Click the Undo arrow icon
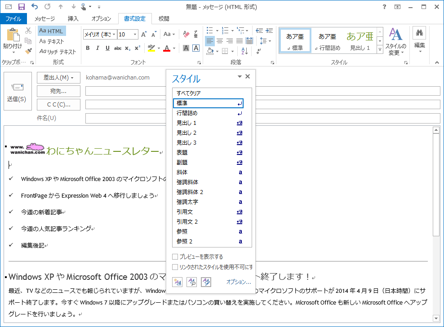This screenshot has height=327, width=444. pos(35,6)
